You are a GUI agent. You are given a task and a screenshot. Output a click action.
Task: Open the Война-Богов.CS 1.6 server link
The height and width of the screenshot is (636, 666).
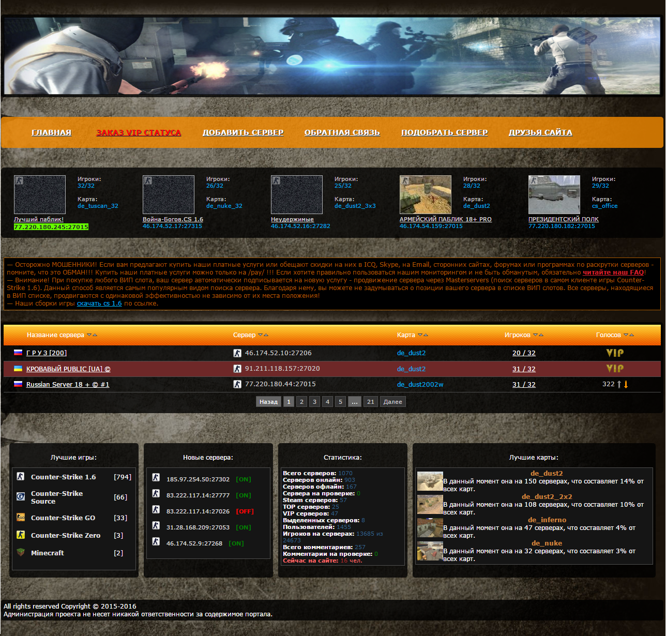(173, 219)
